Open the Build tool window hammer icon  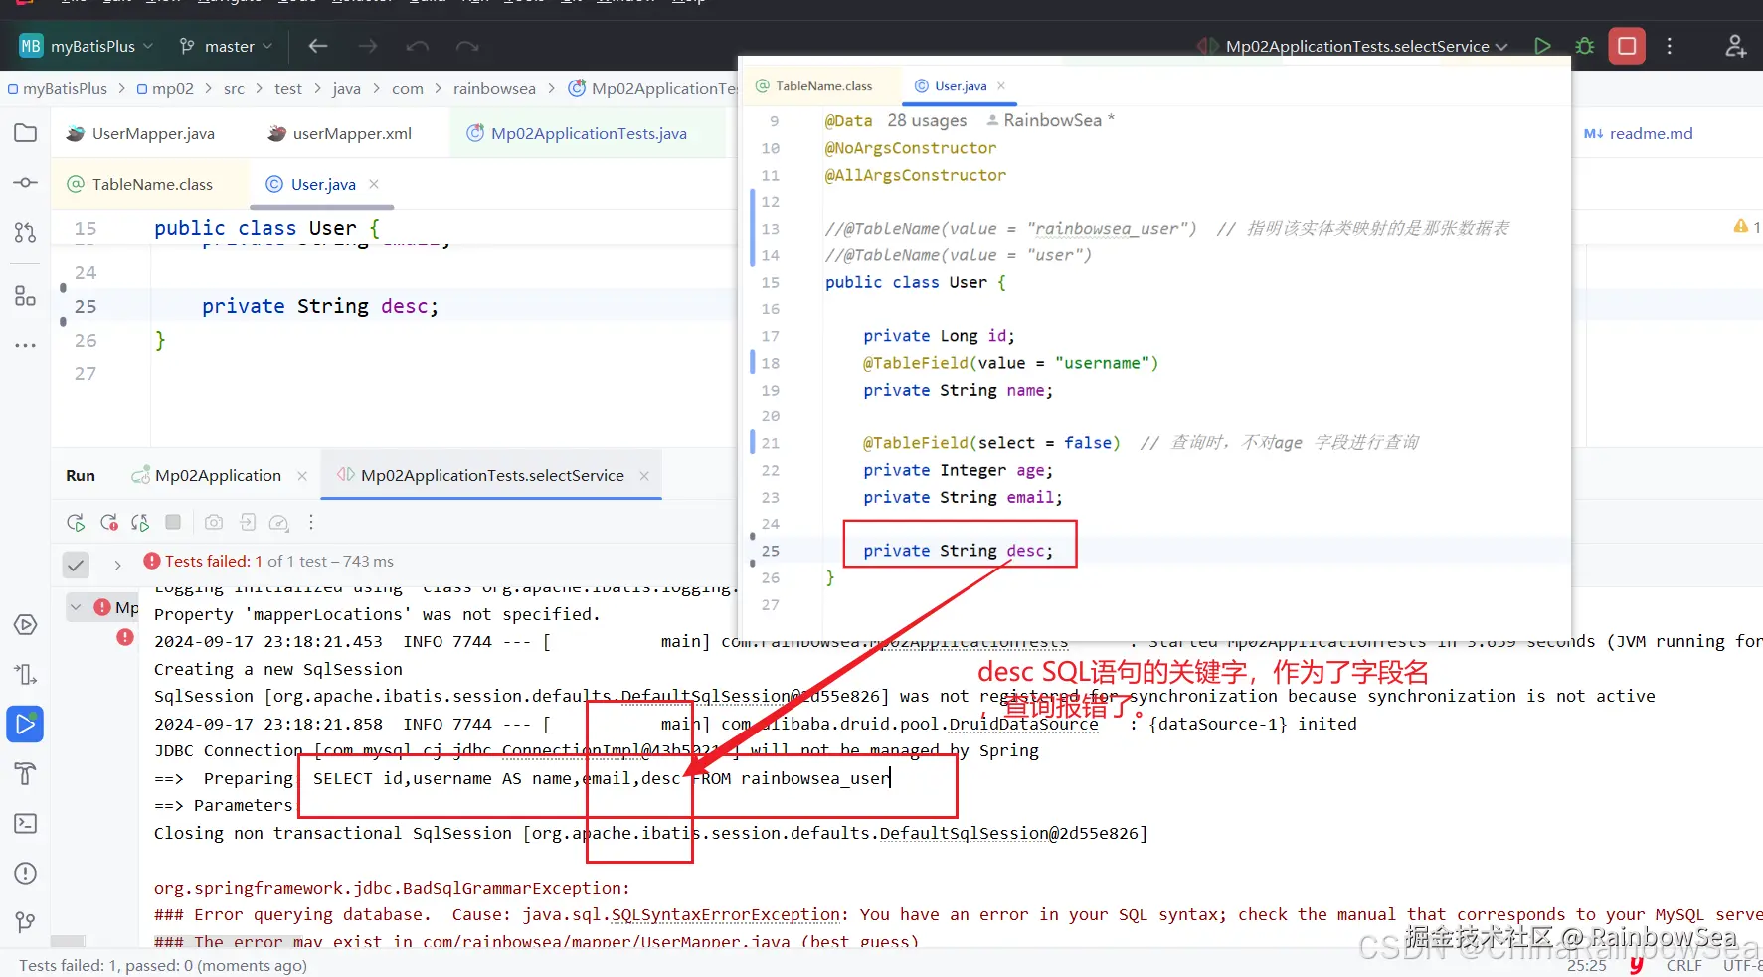click(26, 774)
